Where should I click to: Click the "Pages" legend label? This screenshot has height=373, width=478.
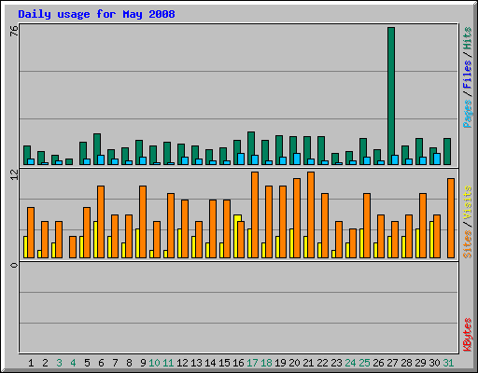tap(467, 114)
